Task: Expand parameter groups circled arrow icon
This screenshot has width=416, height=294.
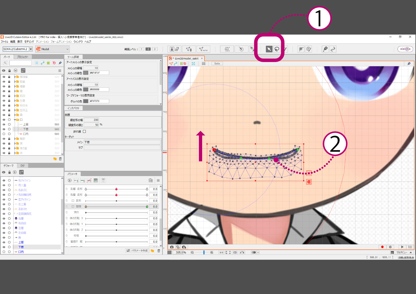Action: (x=69, y=180)
